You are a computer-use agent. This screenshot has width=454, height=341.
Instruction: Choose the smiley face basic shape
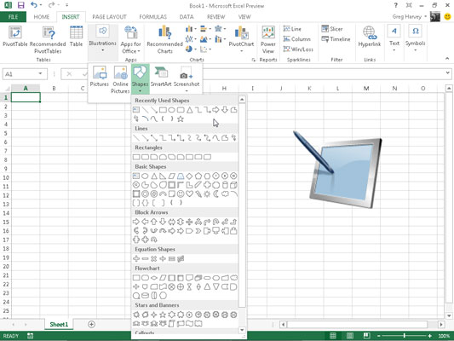pyautogui.click(x=181, y=194)
